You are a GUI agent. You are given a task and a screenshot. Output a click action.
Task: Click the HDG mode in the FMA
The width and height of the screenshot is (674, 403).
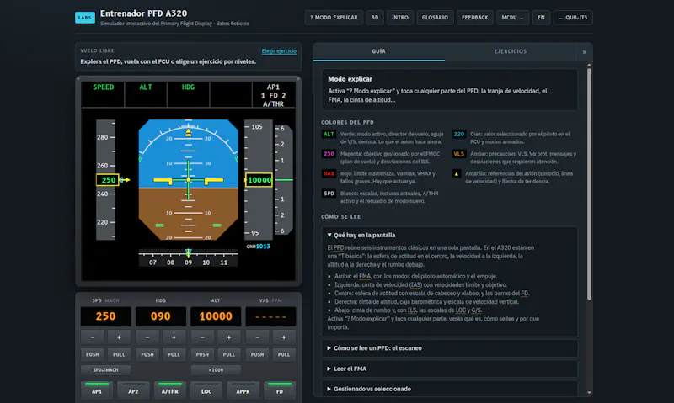(x=188, y=87)
